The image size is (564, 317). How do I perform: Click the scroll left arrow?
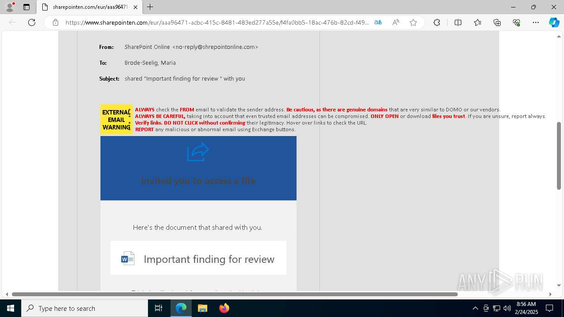click(7, 294)
